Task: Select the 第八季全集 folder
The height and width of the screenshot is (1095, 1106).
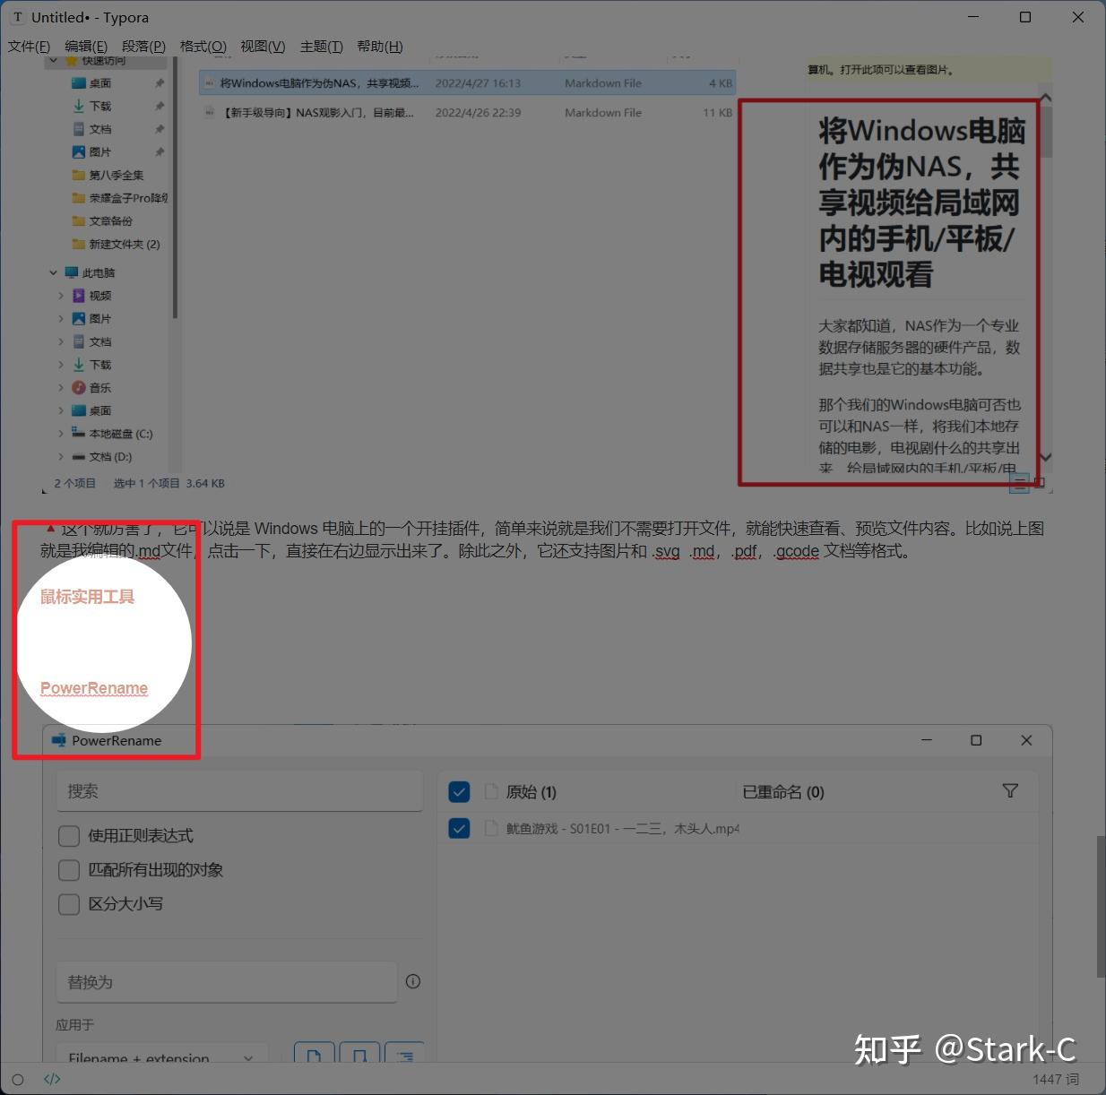Action: [108, 176]
